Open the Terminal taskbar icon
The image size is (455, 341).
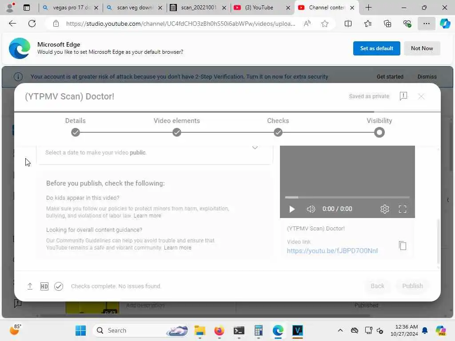tap(239, 330)
